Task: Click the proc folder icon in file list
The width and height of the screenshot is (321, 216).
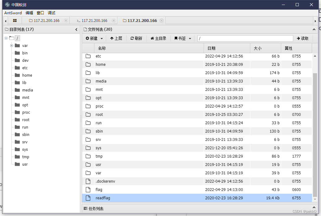Action: pyautogui.click(x=88, y=106)
